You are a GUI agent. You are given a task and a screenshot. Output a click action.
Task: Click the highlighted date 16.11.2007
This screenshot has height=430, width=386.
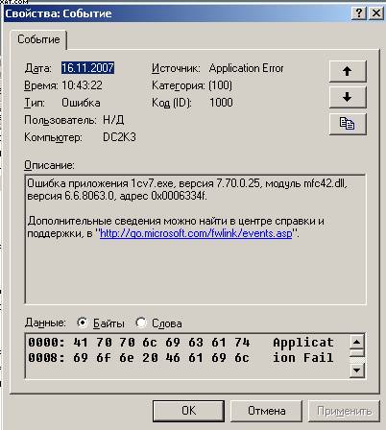point(87,68)
